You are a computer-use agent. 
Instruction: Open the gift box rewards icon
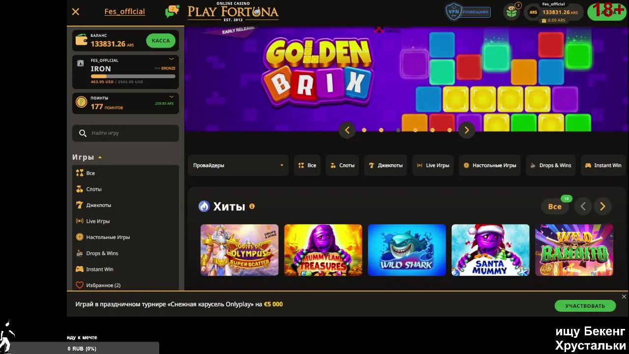512,12
